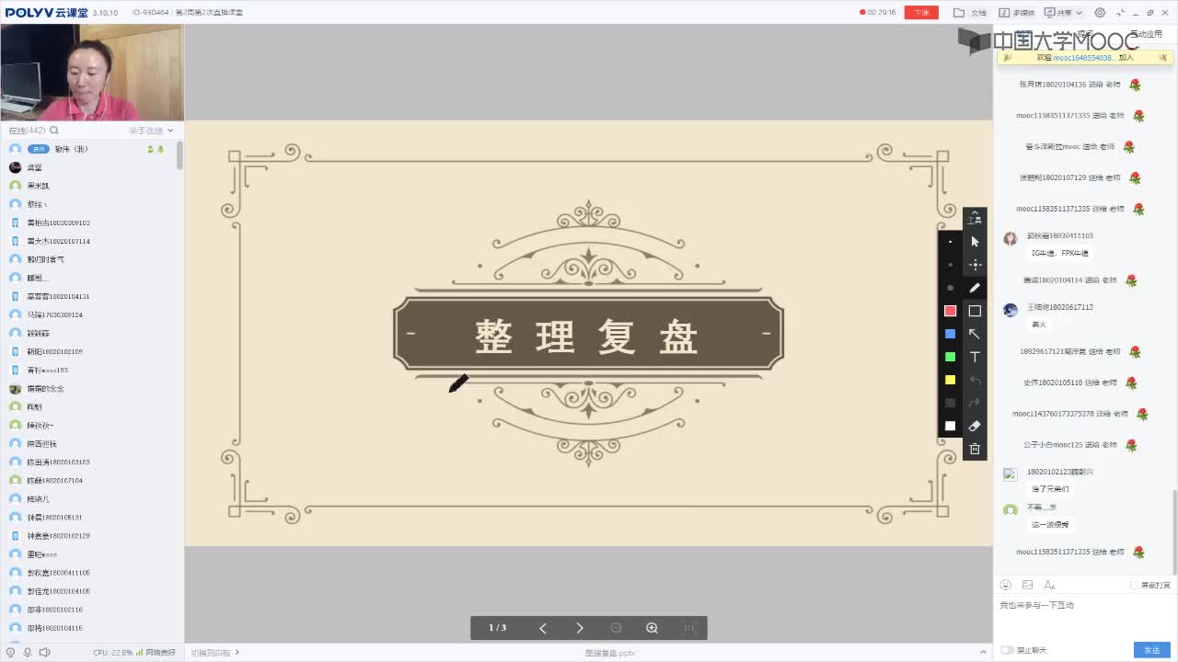
Task: Select the laser pointer move tool
Action: pyautogui.click(x=975, y=265)
